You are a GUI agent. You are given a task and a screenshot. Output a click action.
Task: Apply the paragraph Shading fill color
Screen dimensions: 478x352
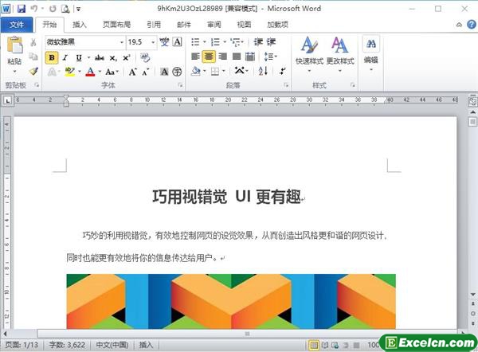click(x=196, y=72)
